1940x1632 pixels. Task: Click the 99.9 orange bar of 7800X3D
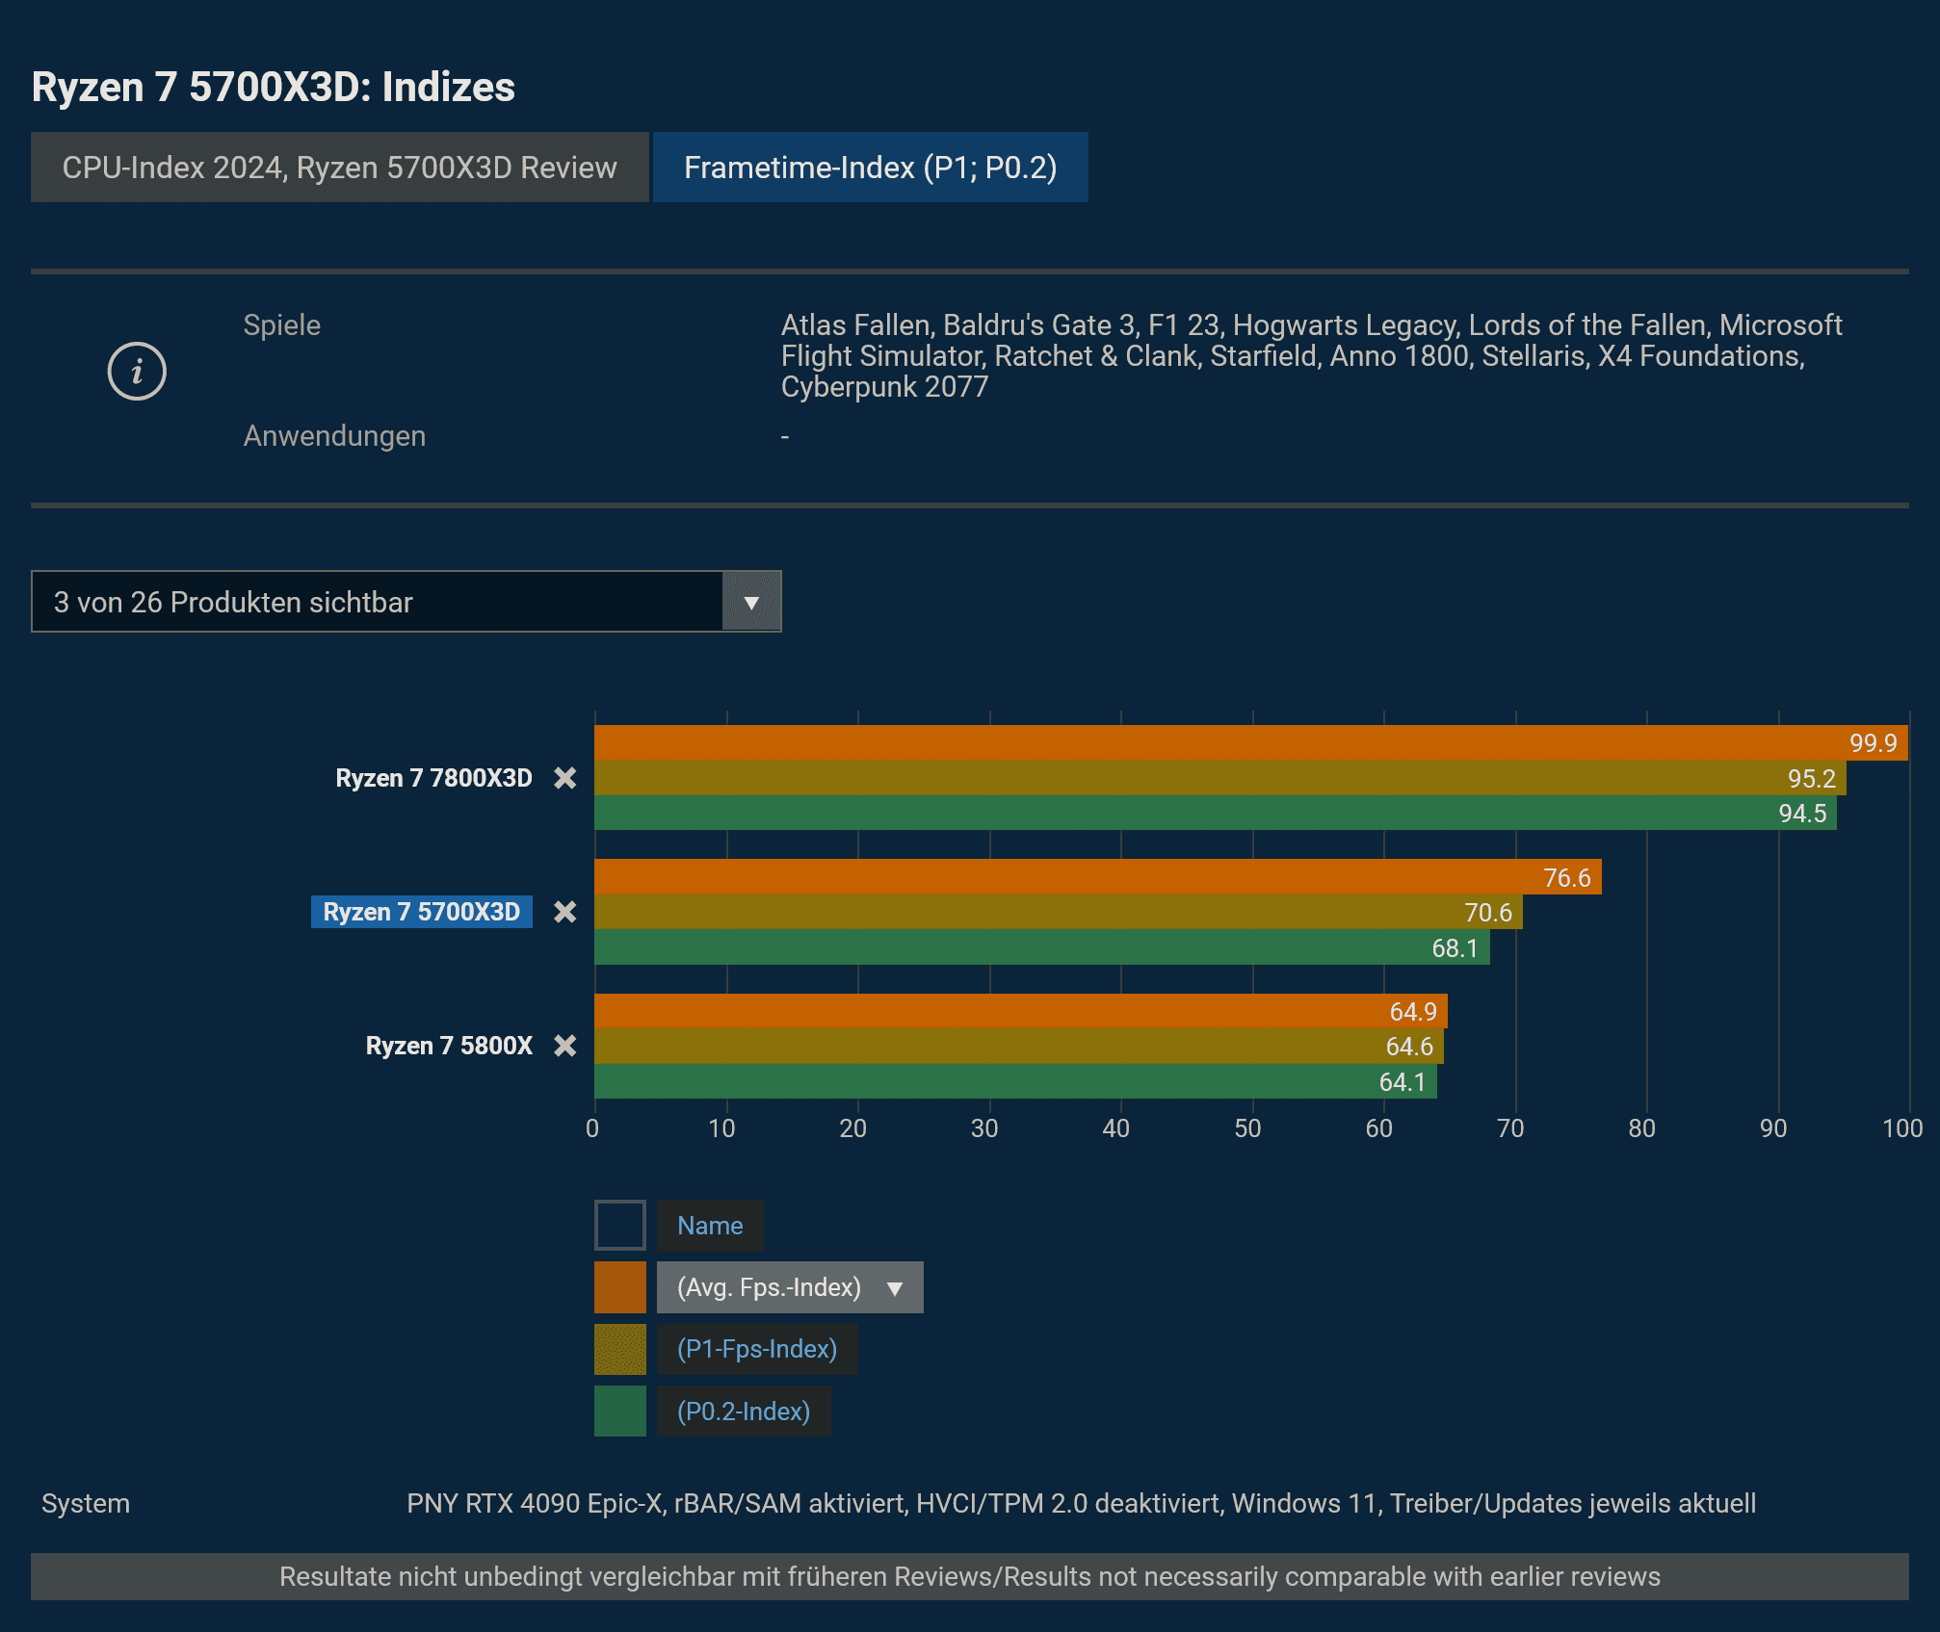pyautogui.click(x=1251, y=743)
